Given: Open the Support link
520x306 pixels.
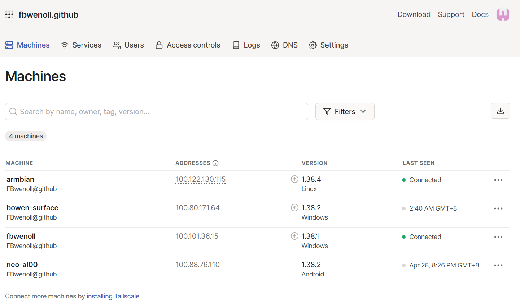Looking at the screenshot, I should (x=451, y=14).
